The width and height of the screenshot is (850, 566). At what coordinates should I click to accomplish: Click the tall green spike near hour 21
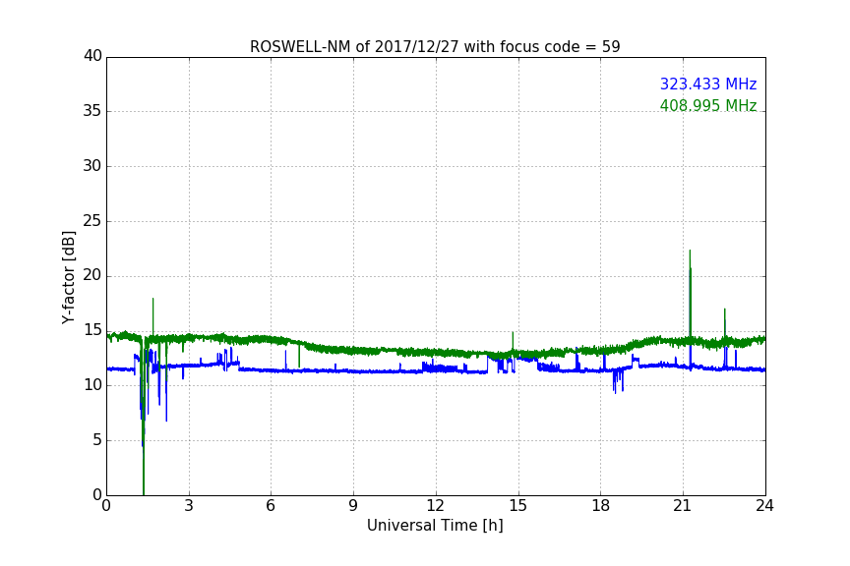pos(690,293)
